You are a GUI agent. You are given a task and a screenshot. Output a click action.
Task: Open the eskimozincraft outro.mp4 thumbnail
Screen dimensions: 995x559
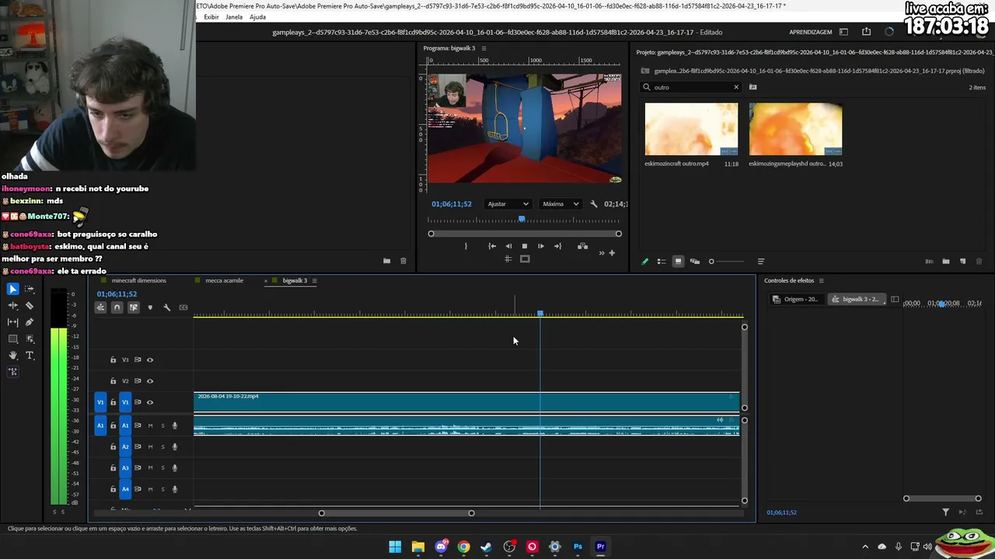pyautogui.click(x=691, y=129)
